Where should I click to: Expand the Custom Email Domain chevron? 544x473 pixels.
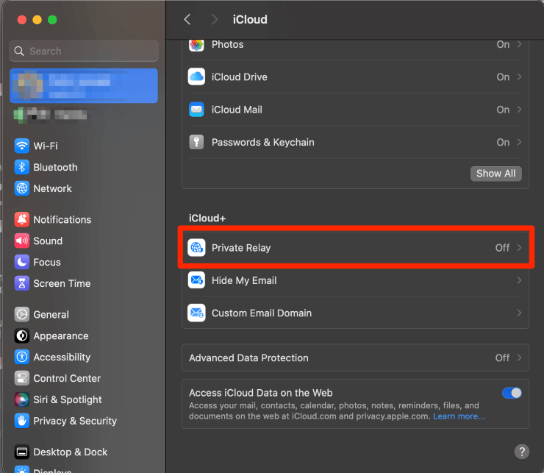(x=520, y=313)
